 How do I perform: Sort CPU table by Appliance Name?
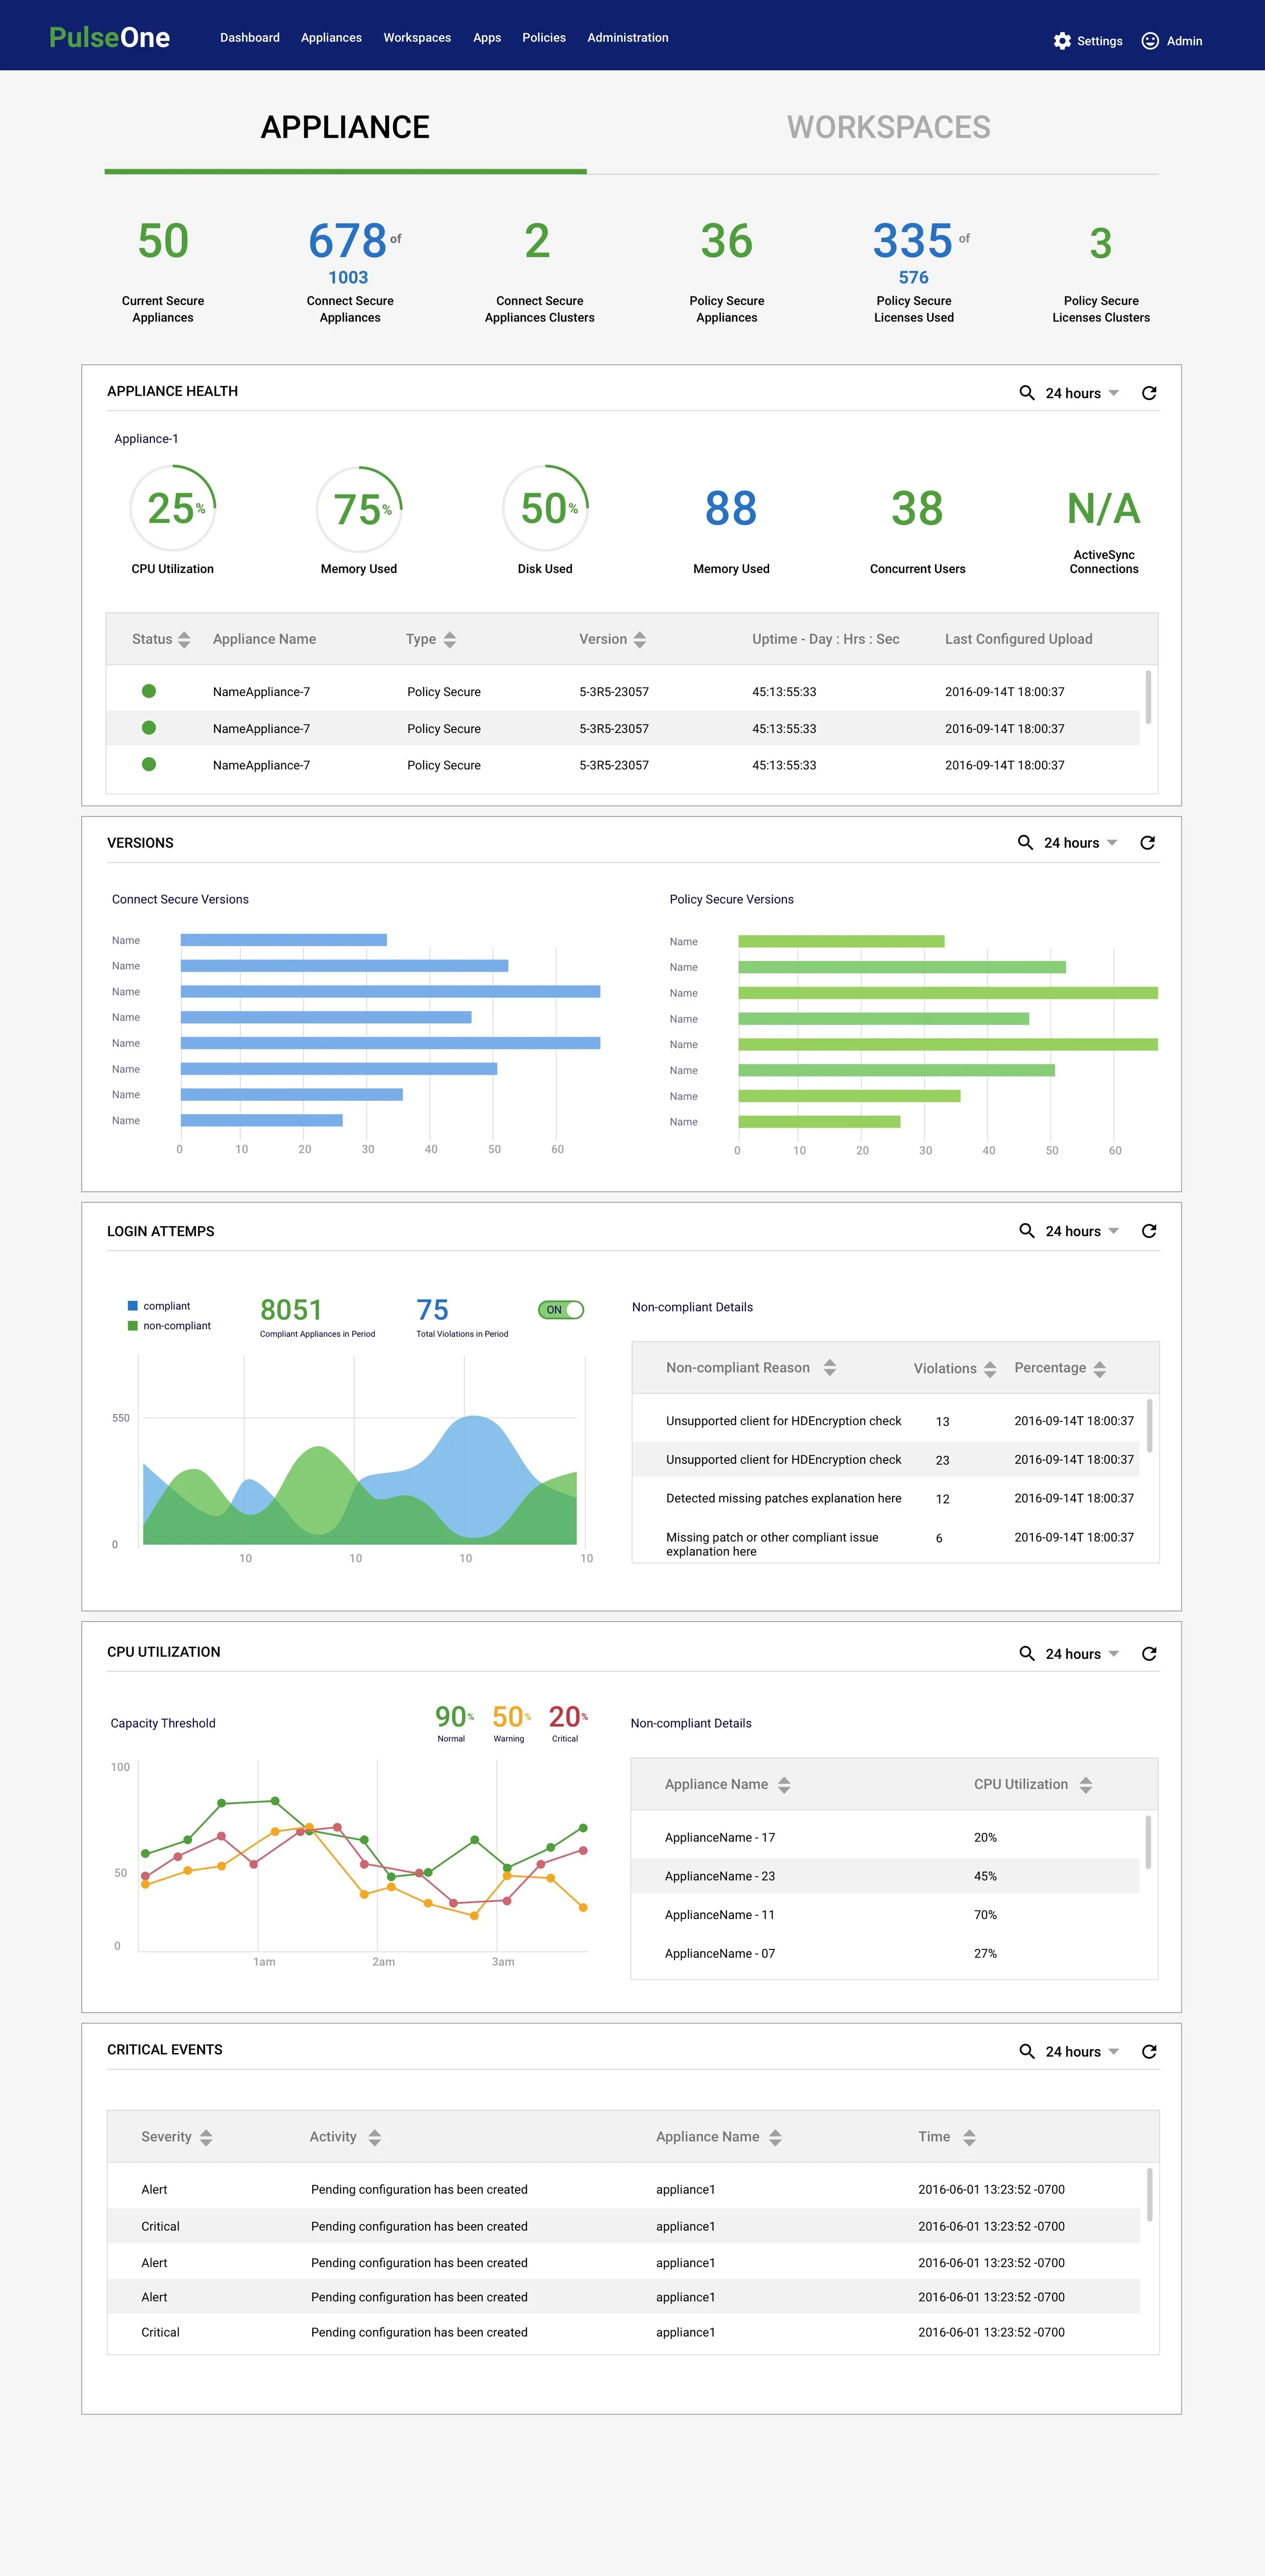[x=784, y=1785]
